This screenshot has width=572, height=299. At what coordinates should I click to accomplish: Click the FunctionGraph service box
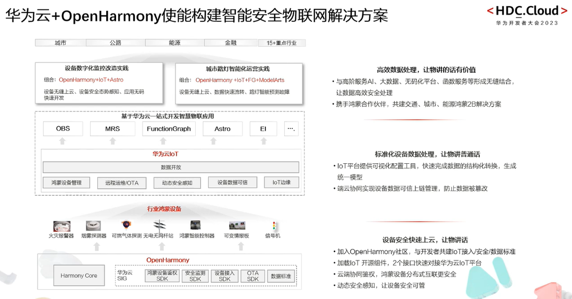pos(169,129)
